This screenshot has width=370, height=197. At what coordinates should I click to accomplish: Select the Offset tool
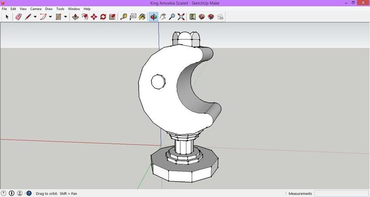85,17
